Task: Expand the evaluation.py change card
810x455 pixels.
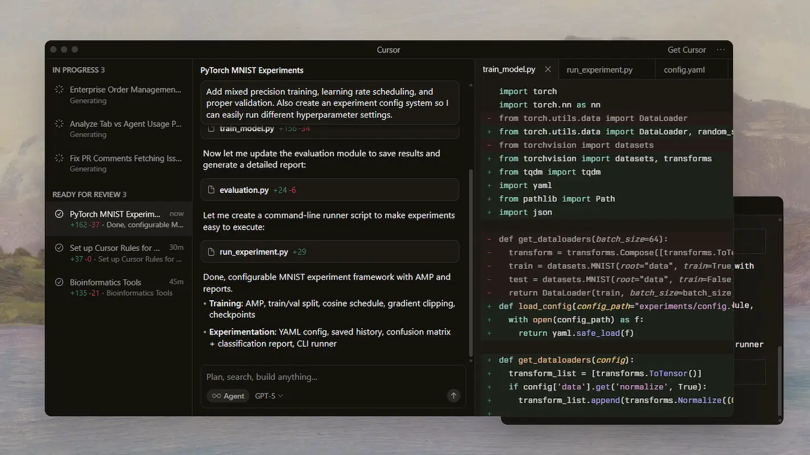Action: [x=329, y=190]
